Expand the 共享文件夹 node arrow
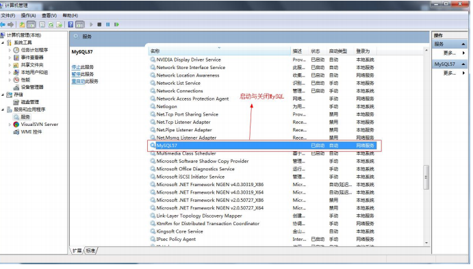Viewport: 473px width, 269px height. pos(10,65)
